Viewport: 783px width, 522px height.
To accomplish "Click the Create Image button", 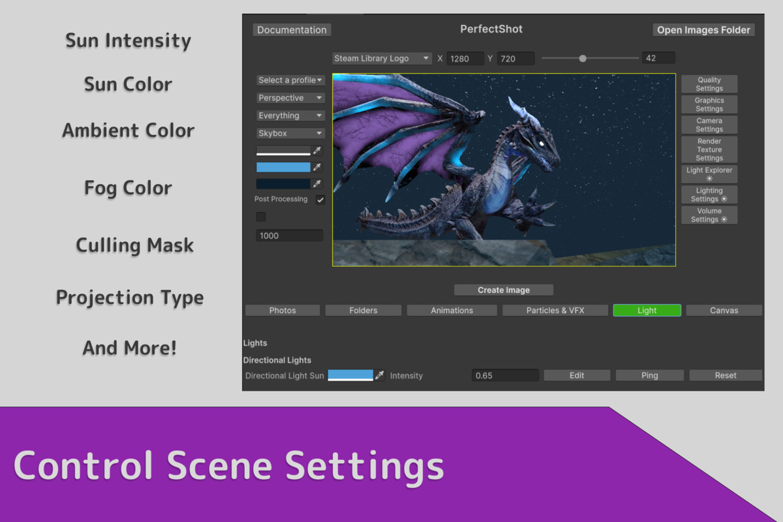I will pyautogui.click(x=503, y=289).
